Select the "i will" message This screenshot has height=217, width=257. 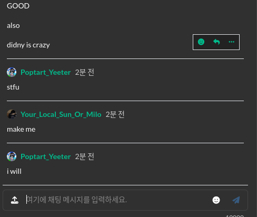(14, 172)
